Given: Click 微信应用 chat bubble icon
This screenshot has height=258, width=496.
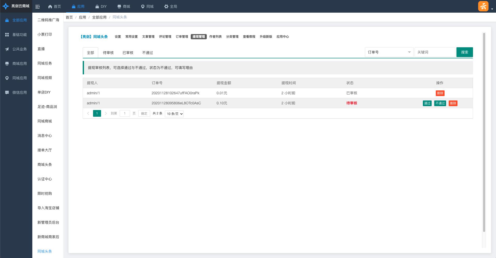Looking at the screenshot, I should click(7, 92).
